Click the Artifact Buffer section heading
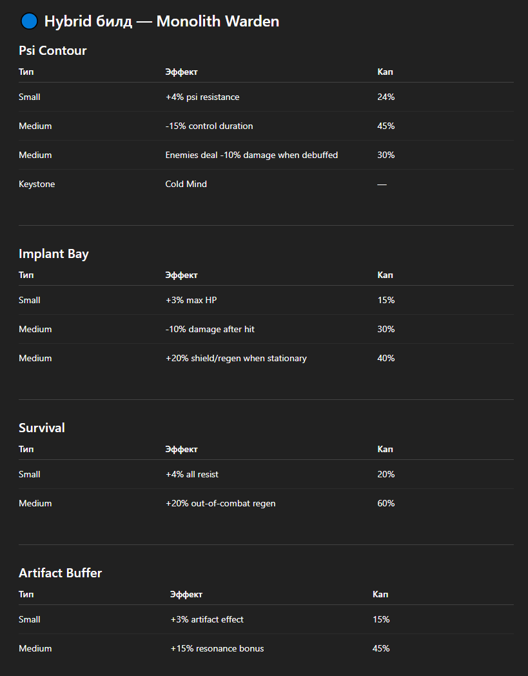This screenshot has height=676, width=528. pyautogui.click(x=61, y=573)
